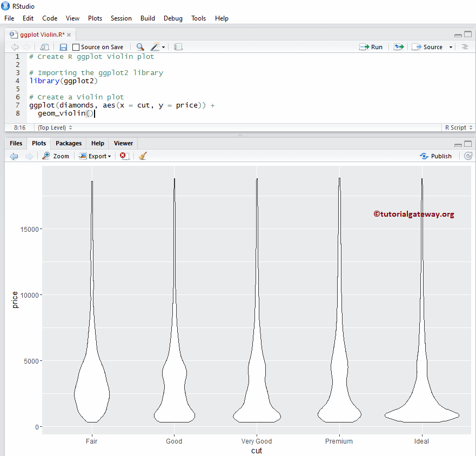Enable the Source on Save checkbox
This screenshot has height=456, width=476.
pyautogui.click(x=76, y=47)
